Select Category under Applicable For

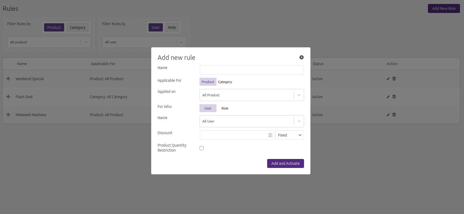click(x=225, y=82)
